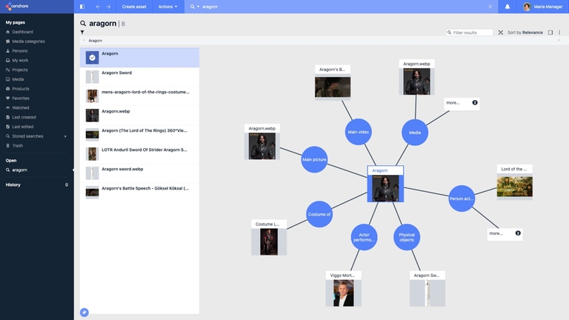The image size is (569, 320).
Task: Click Physical objects relation node
Action: coord(407,237)
